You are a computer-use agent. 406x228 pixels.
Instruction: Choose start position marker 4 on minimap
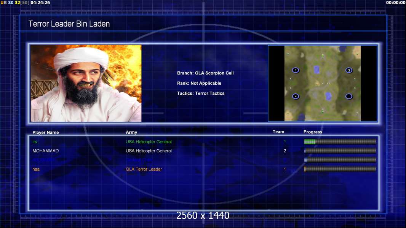pyautogui.click(x=296, y=96)
